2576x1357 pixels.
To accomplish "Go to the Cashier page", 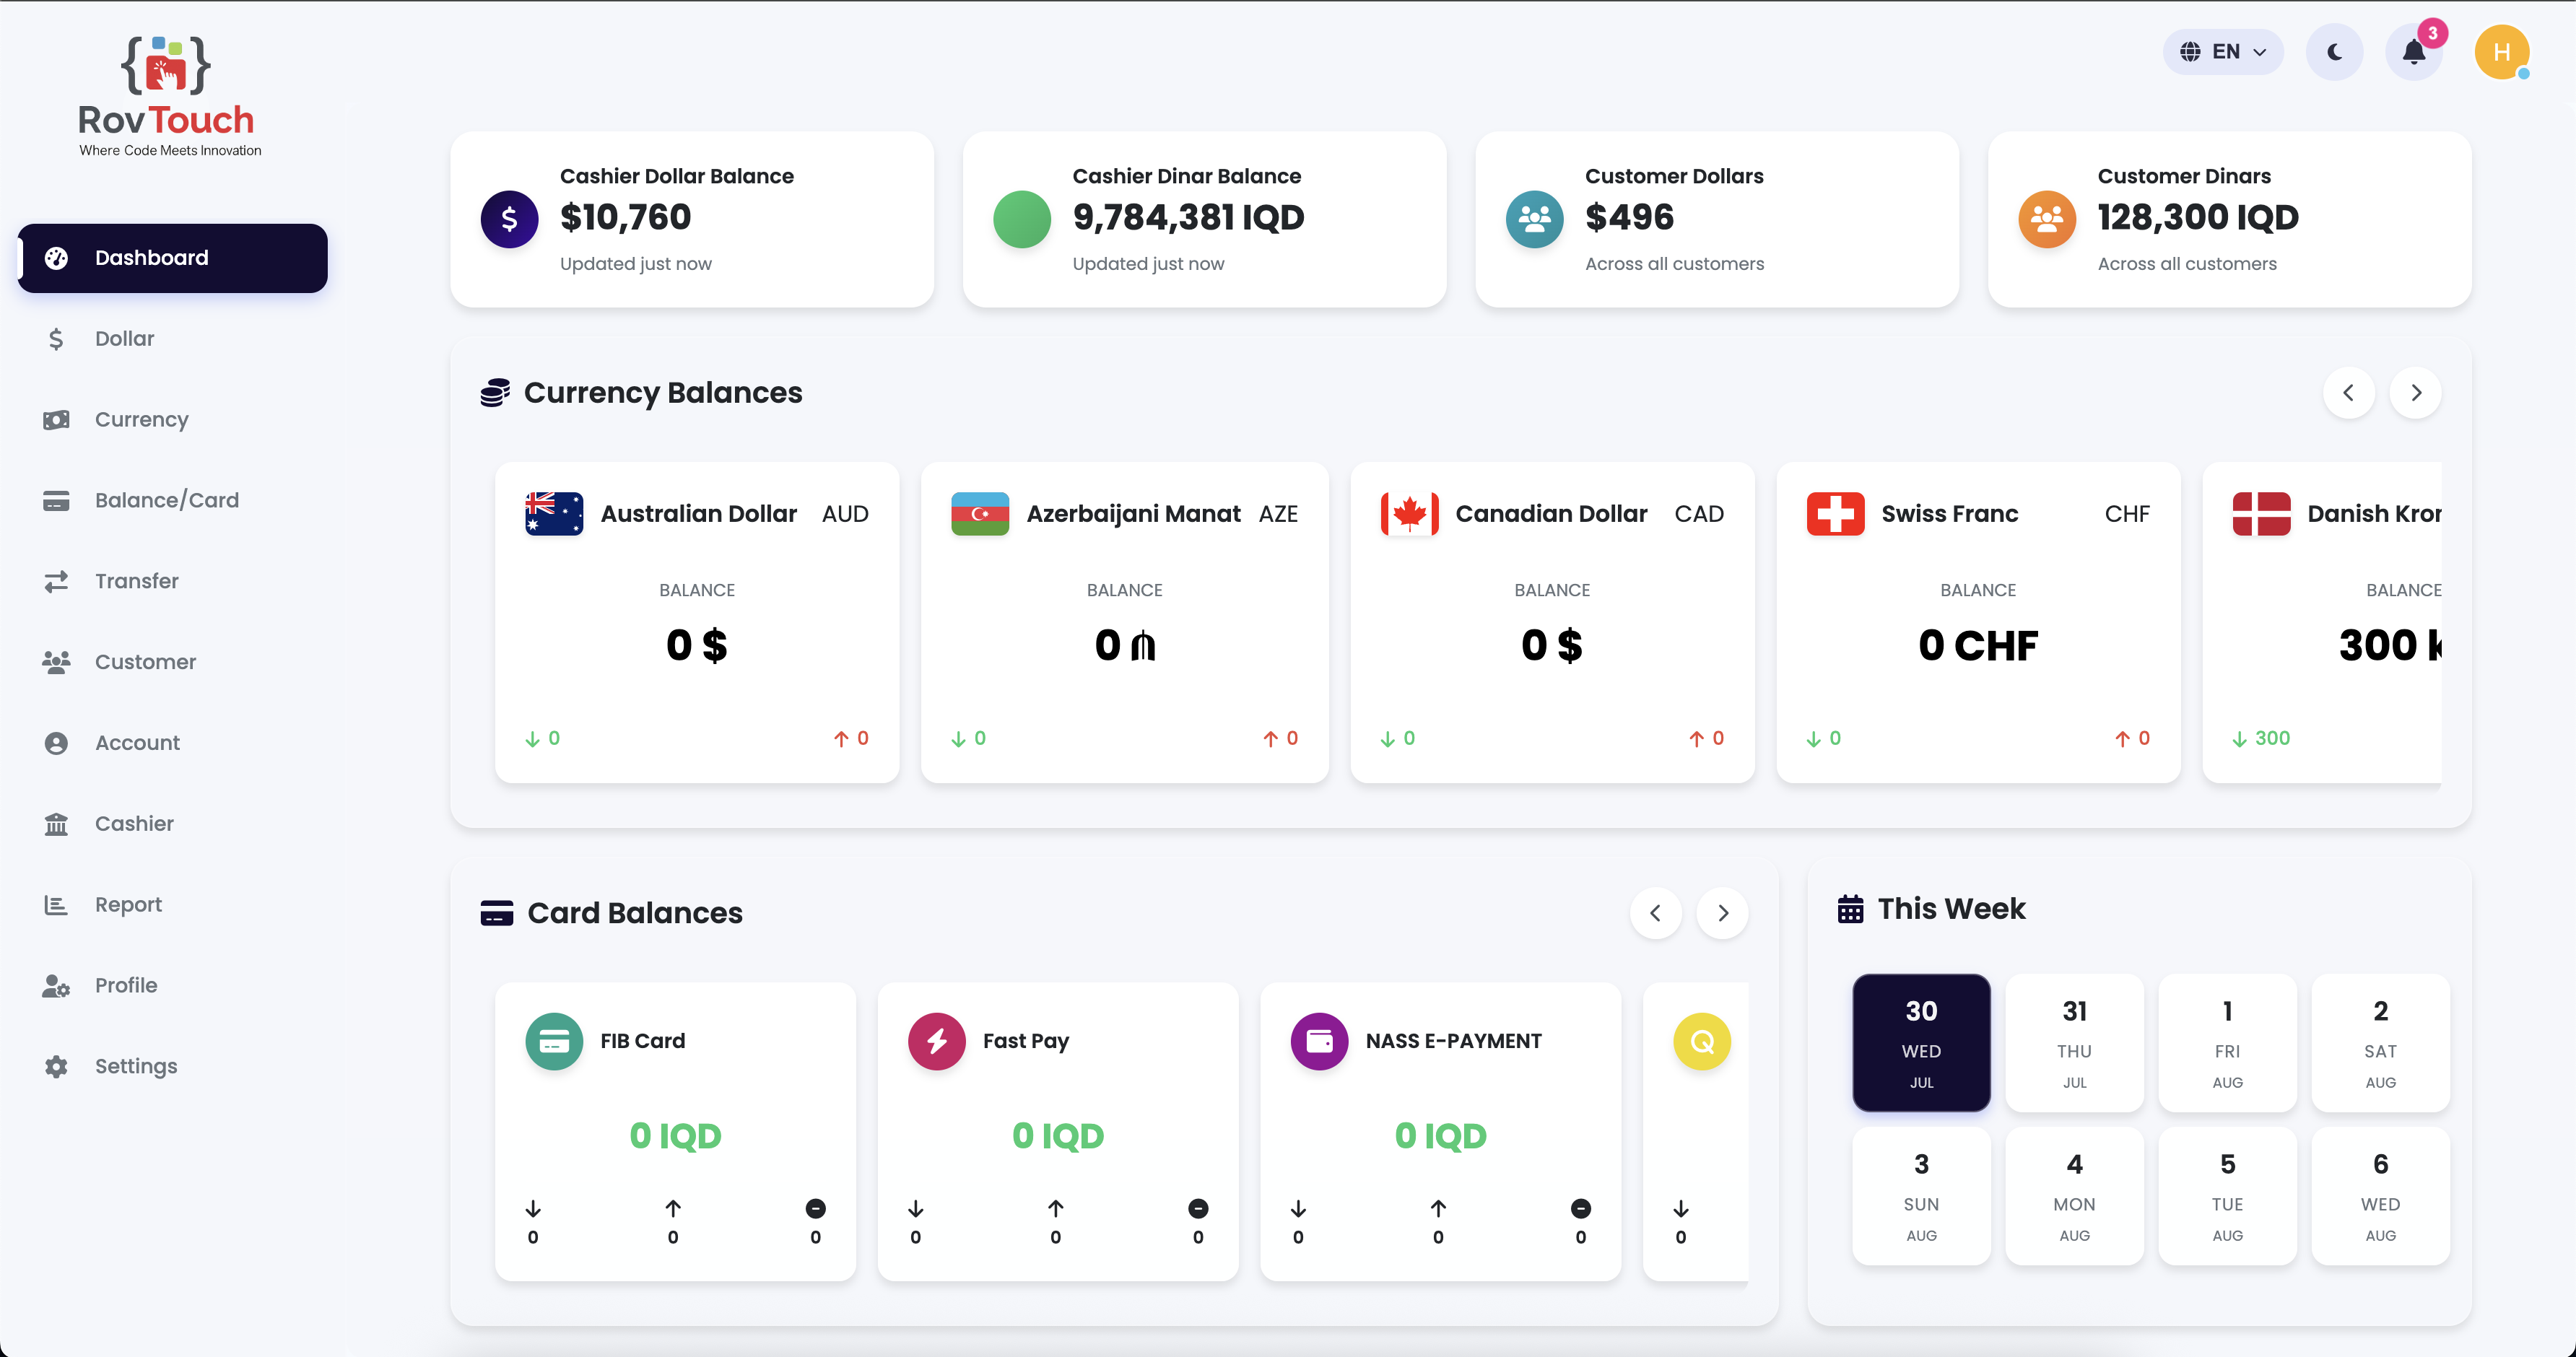I will pos(173,824).
